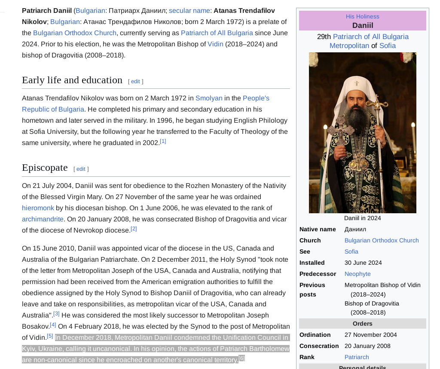The width and height of the screenshot is (440, 369).
Task: Jump to citation reference 2
Action: (x=134, y=229)
